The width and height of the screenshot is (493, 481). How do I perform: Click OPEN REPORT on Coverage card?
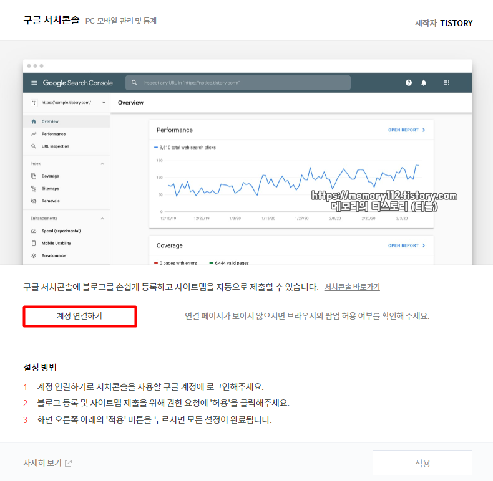click(x=406, y=245)
